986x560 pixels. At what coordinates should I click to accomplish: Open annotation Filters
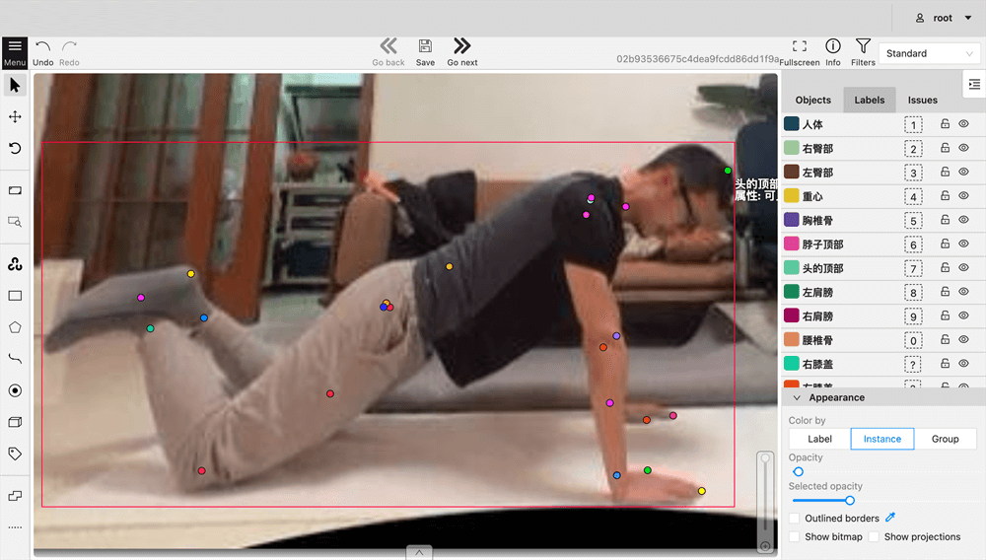863,53
